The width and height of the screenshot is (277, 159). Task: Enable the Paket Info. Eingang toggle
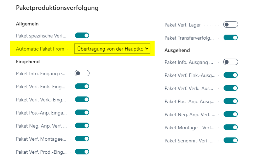pos(82,73)
